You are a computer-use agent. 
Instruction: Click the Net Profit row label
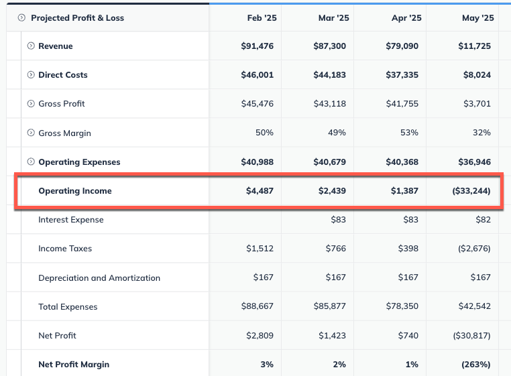click(x=57, y=336)
